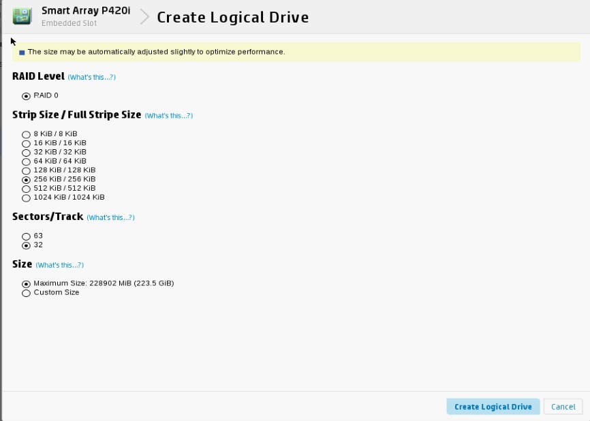
Task: Pick 512 KiB / 512 KiB strip size
Action: click(27, 189)
